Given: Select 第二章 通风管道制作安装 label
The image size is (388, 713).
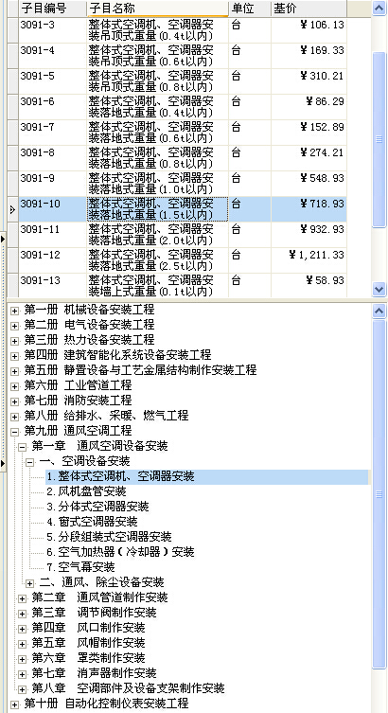Looking at the screenshot, I should click(100, 597).
